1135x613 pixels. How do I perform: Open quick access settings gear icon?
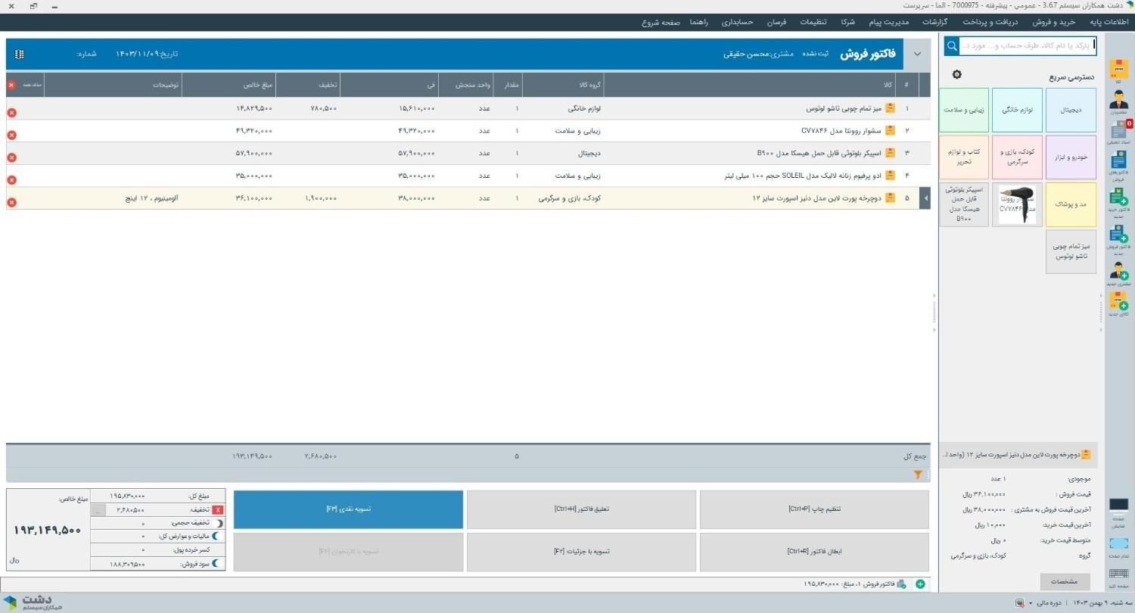click(956, 74)
